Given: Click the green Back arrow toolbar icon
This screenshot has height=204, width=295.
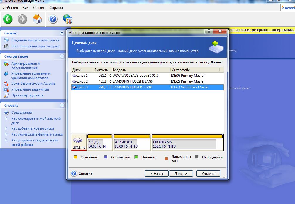Looking at the screenshot, I should point(8,19).
